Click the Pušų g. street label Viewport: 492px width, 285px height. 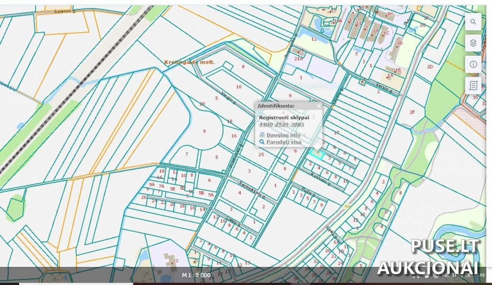pyautogui.click(x=309, y=192)
